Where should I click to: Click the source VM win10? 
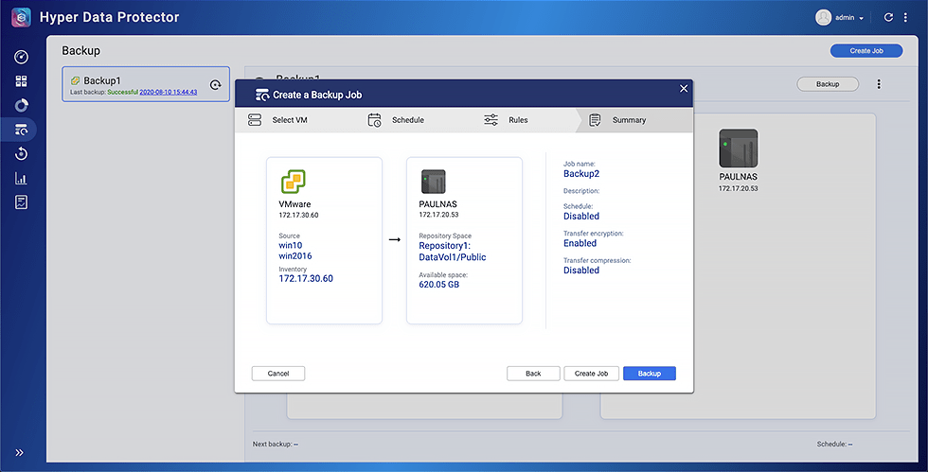tap(291, 246)
